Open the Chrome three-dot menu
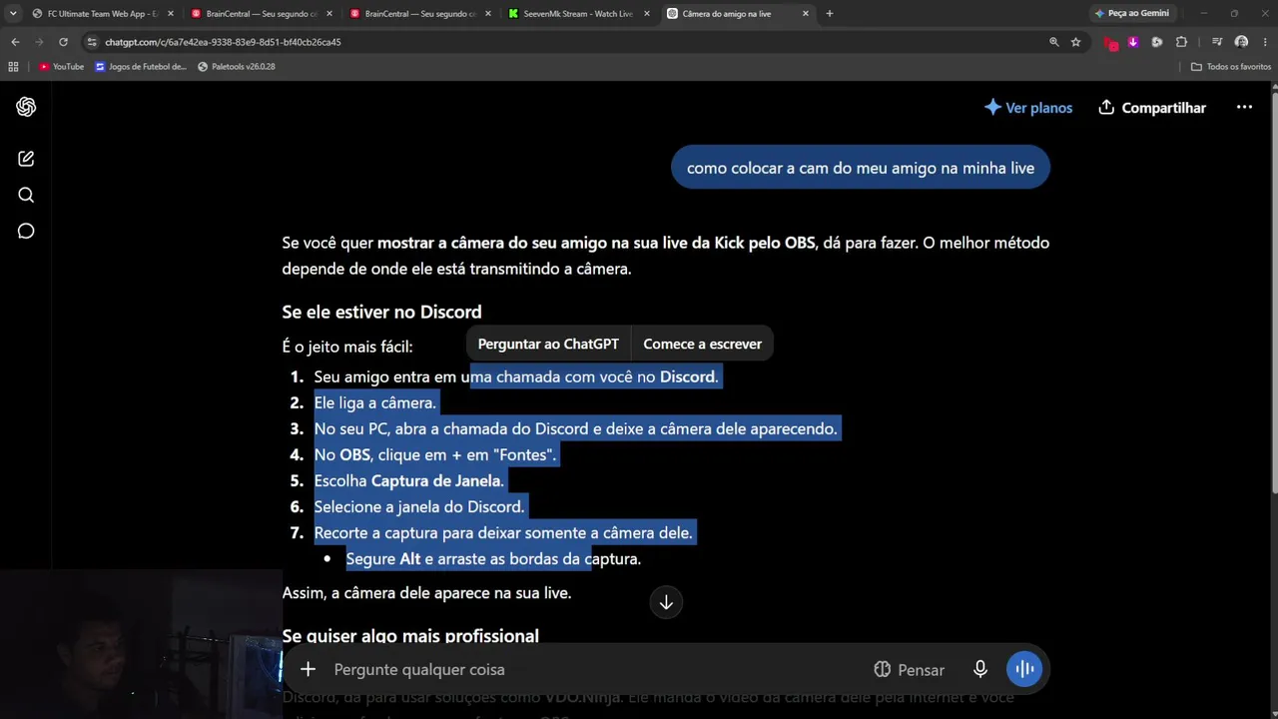The width and height of the screenshot is (1278, 719). coord(1265,42)
